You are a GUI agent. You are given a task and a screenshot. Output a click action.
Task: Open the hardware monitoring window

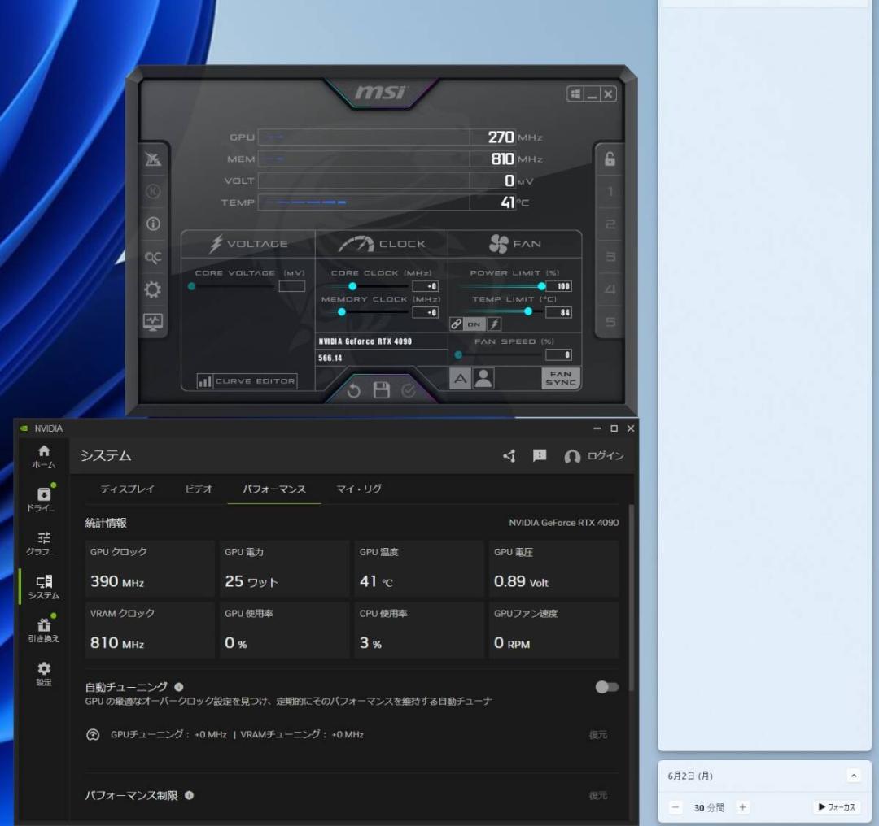tap(152, 321)
